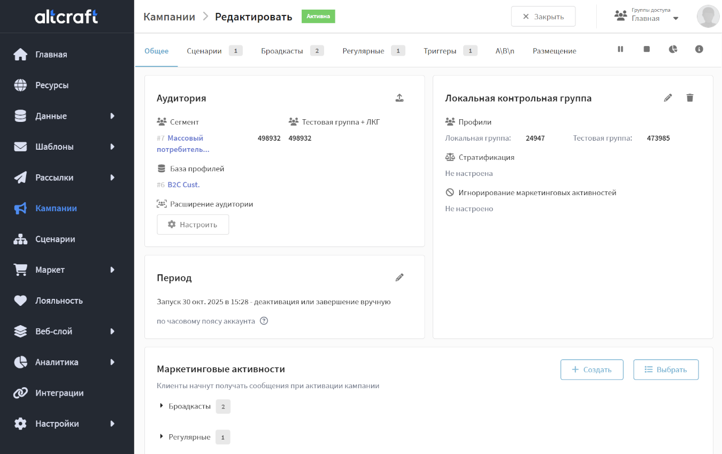Viewport: 722px width, 454px height.
Task: Expand the Регулярные activities list
Action: tap(162, 437)
